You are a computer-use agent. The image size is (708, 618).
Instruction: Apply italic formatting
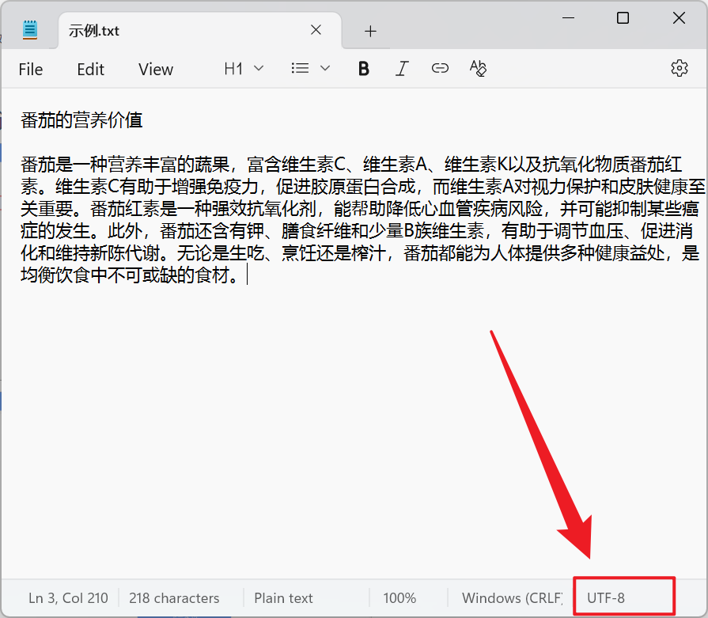coord(402,69)
